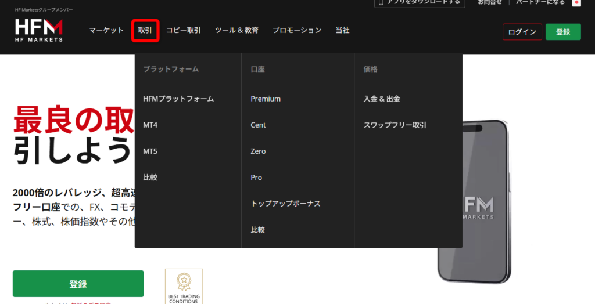The image size is (595, 304).
Task: Click the large green 登録 button below
Action: pos(78,284)
